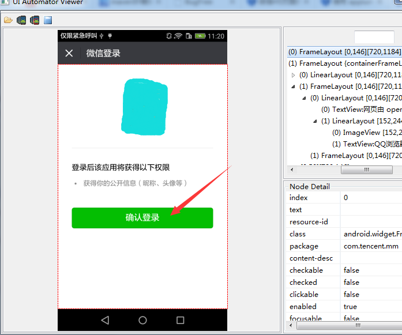Save the screenshot with the floppy disk icon
The height and width of the screenshot is (335, 402).
(48, 20)
